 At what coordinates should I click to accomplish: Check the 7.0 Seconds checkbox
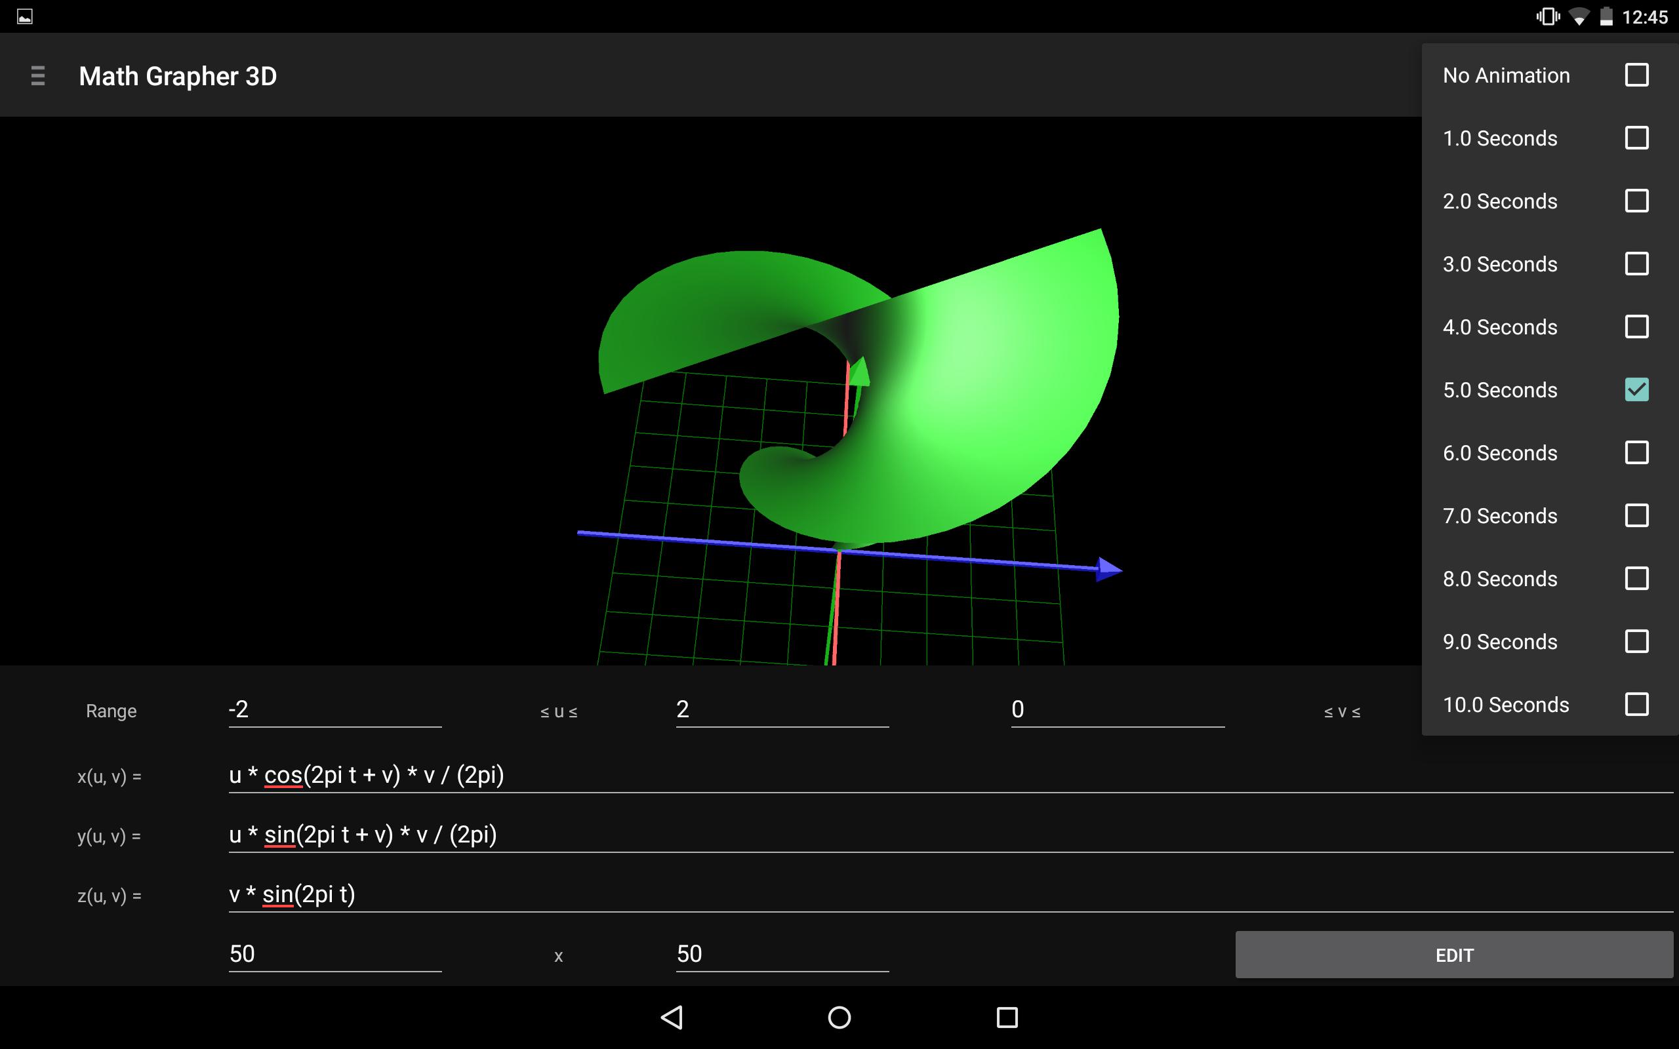click(x=1636, y=515)
